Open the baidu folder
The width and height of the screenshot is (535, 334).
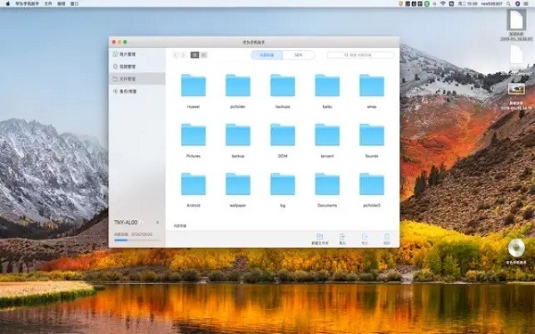(327, 86)
